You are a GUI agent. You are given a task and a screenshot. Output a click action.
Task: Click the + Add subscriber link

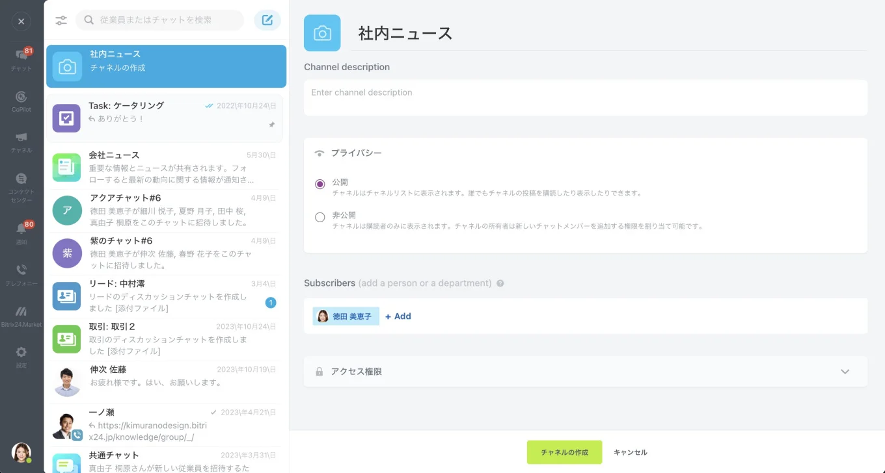point(398,316)
